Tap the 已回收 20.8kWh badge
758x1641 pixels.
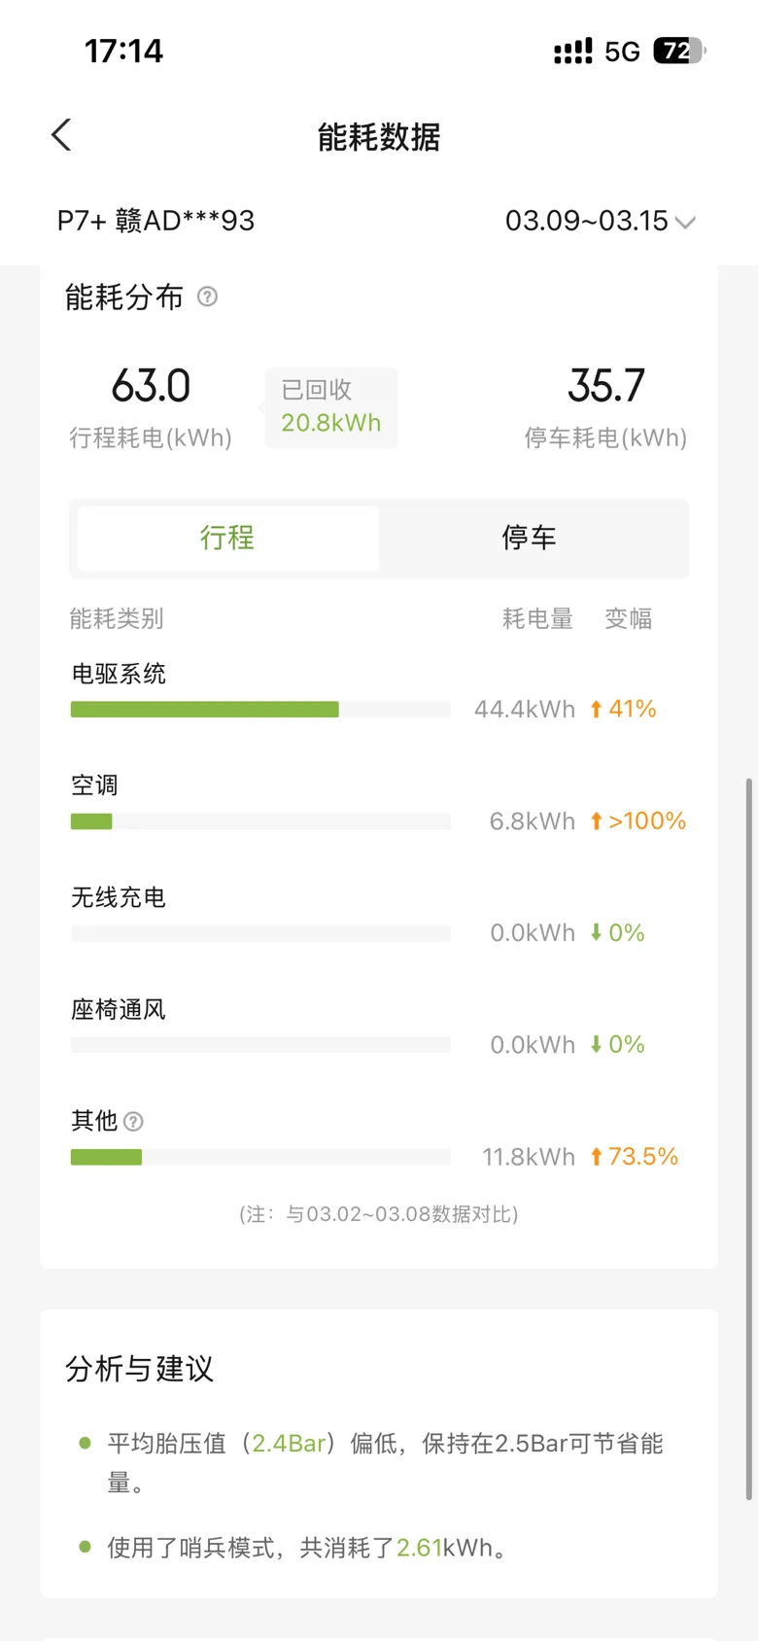[x=330, y=407]
